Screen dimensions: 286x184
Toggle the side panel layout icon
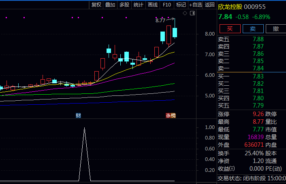[192, 13]
